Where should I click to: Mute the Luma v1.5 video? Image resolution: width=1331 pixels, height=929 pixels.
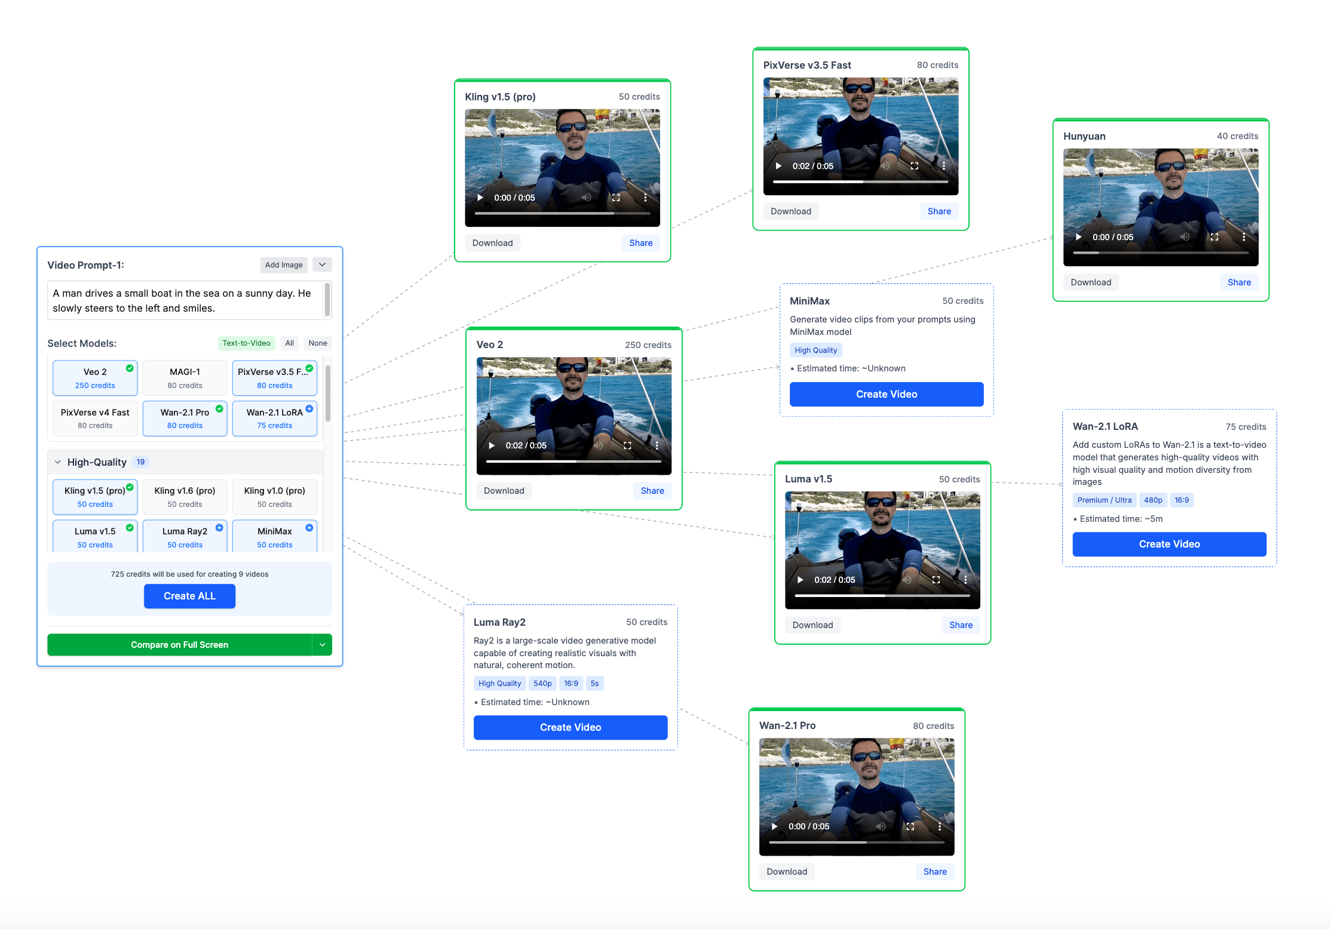pos(907,580)
